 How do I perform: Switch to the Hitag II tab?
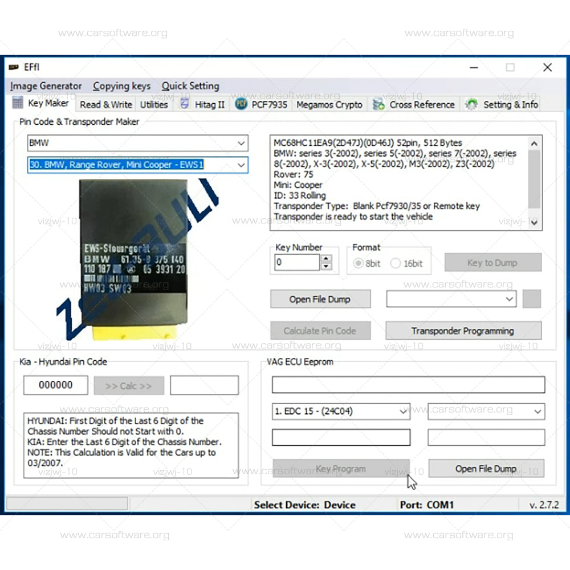pyautogui.click(x=203, y=105)
